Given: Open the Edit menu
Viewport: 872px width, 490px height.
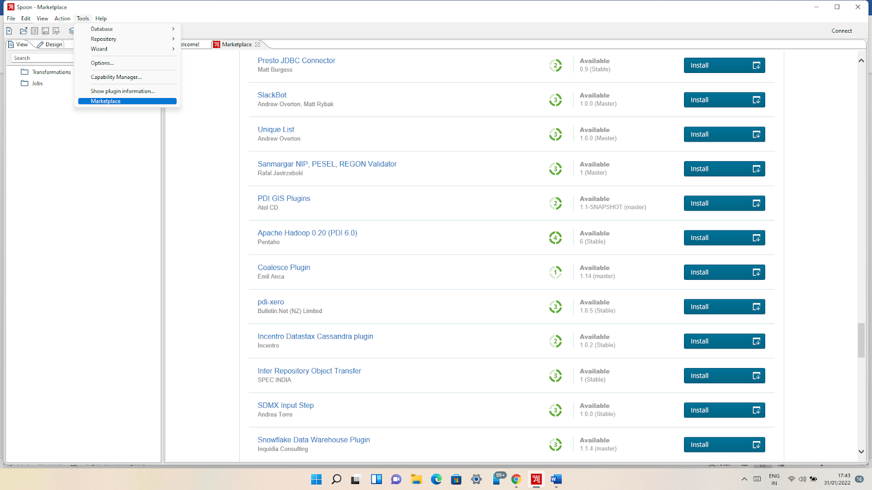Looking at the screenshot, I should point(26,19).
